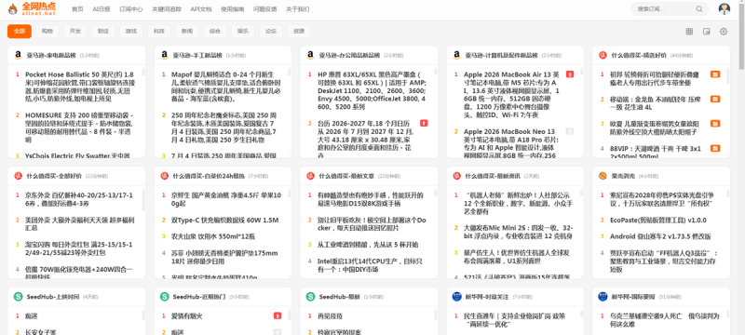
Task: Click icon beside 什么值得买-精选好价 title
Action: click(603, 55)
